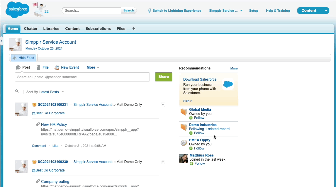Click the Global Media folder icon
Viewport: 336px width, 187px height.
coord(184,112)
